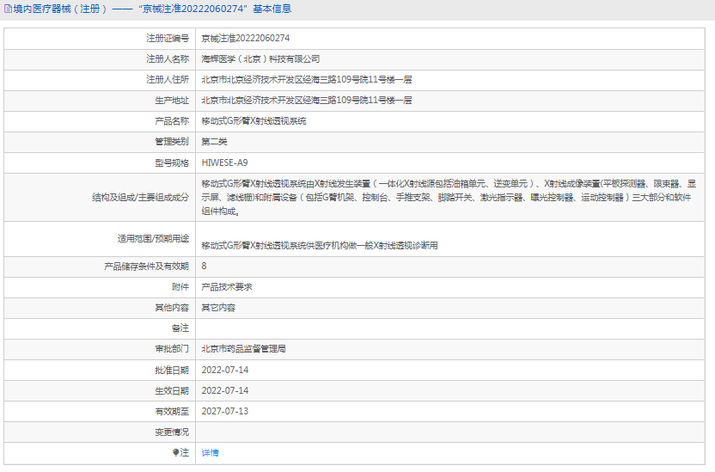This screenshot has width=715, height=472.
Task: Click the 备注 label
Action: pos(180,328)
